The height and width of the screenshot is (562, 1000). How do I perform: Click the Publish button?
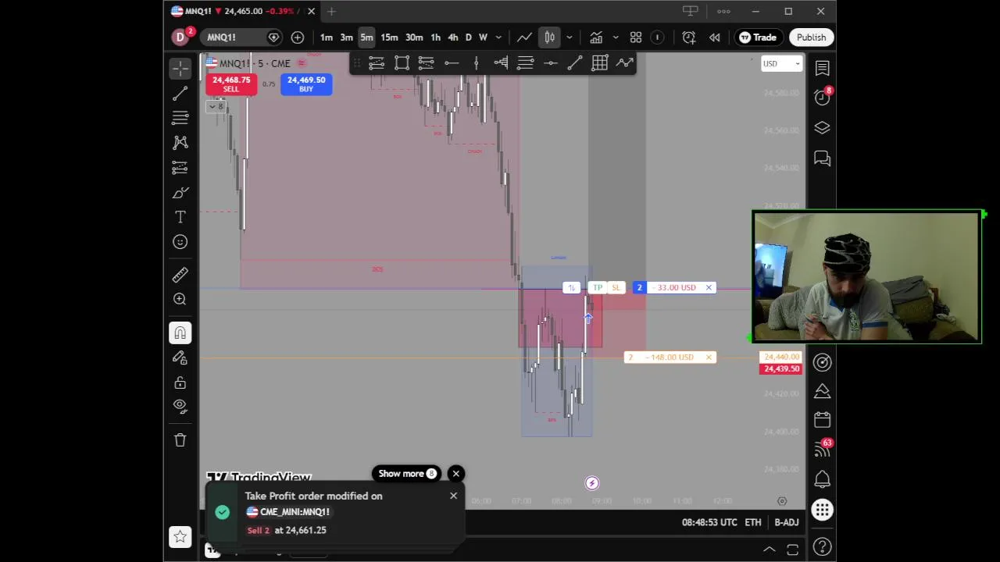pos(811,37)
